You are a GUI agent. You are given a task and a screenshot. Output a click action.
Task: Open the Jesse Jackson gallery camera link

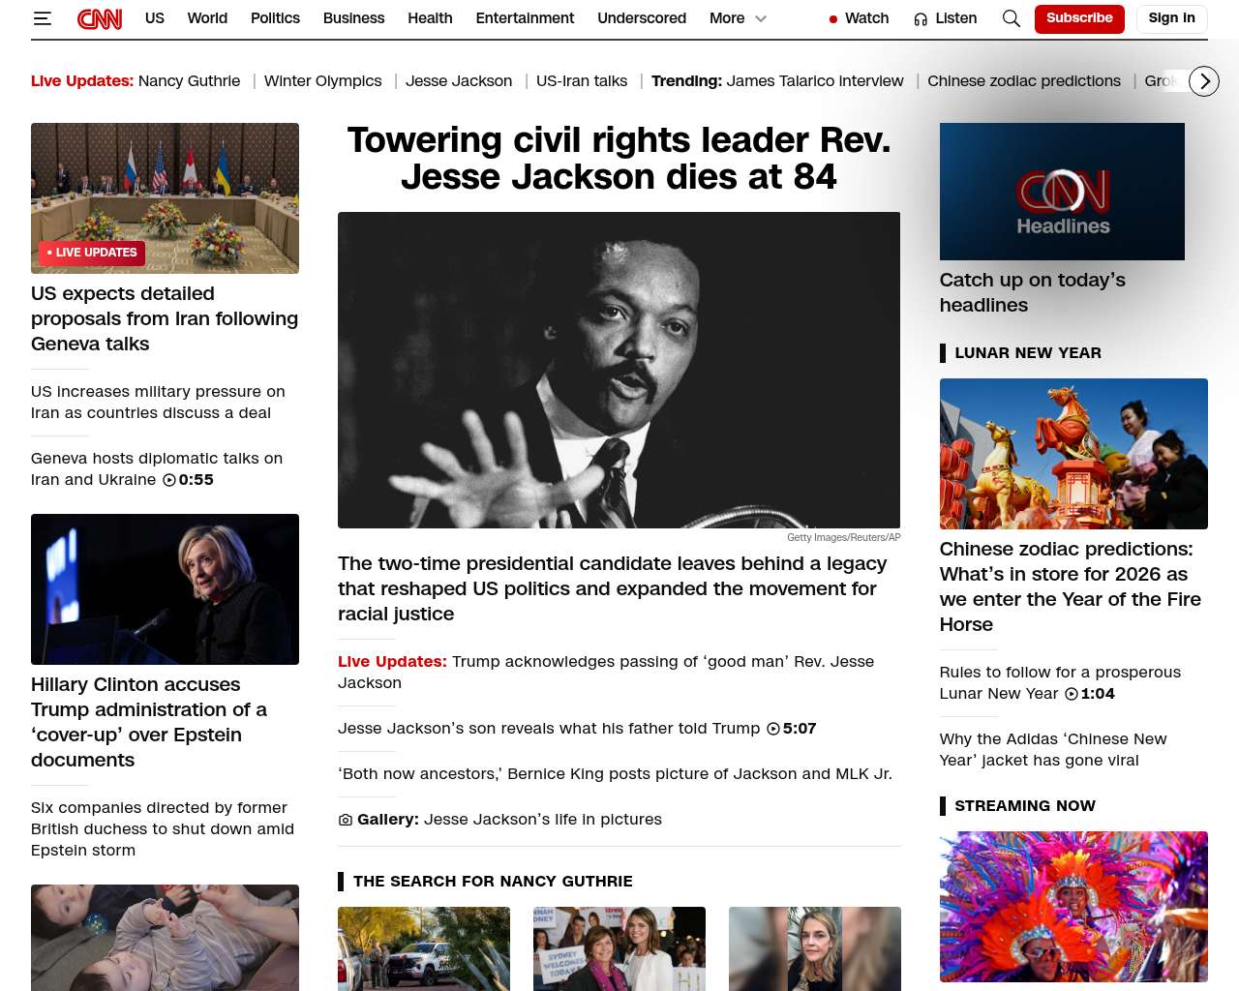pyautogui.click(x=346, y=820)
